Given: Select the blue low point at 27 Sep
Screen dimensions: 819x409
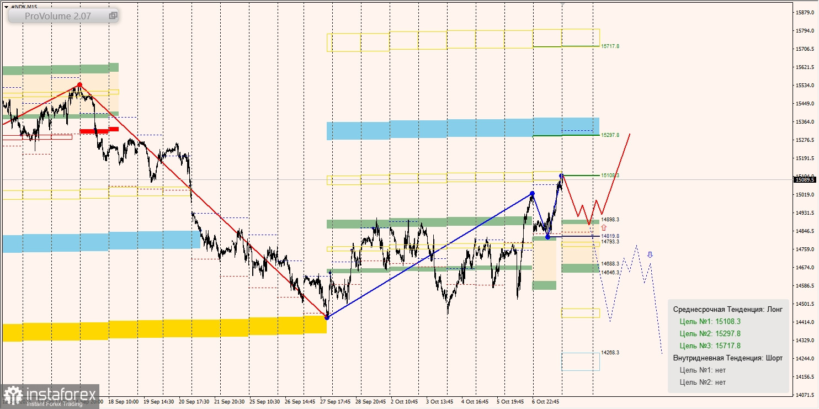Looking at the screenshot, I should click(327, 317).
